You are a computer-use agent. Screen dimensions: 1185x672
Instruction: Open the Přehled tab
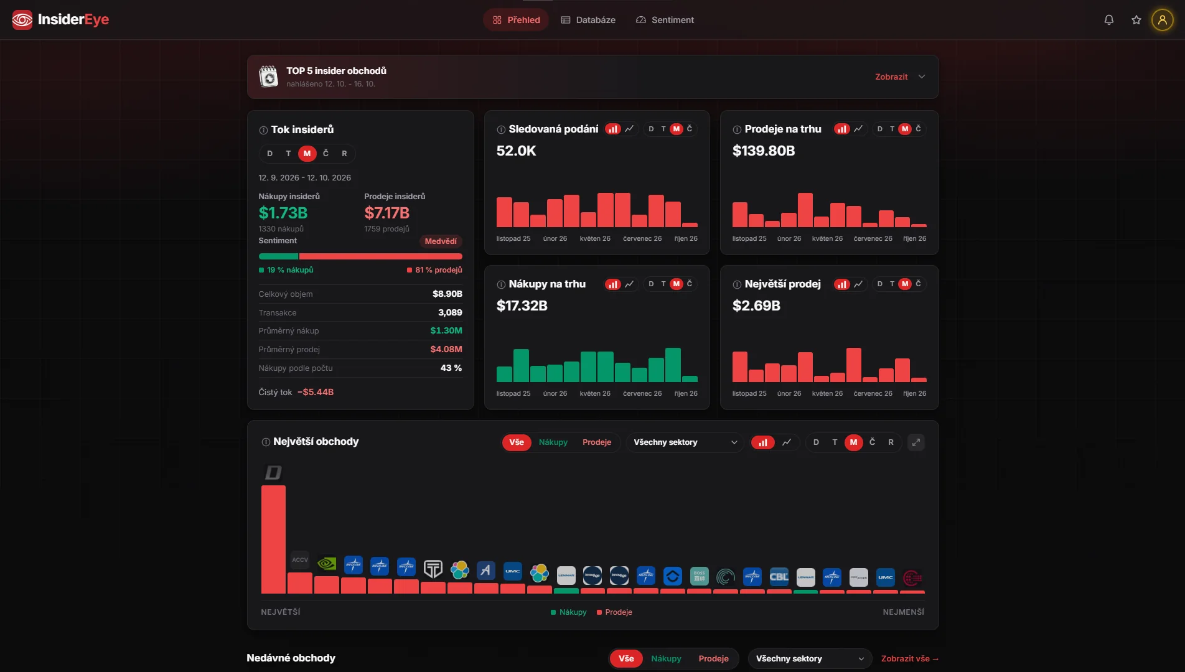(516, 20)
